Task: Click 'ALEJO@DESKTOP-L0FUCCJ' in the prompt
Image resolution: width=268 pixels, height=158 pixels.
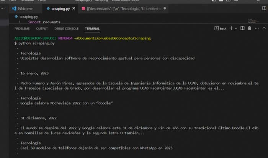Action: tap(35, 38)
